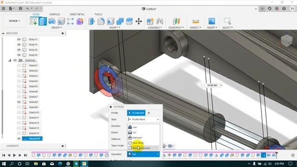Image resolution: width=297 pixels, height=167 pixels.
Task: Toggle visibility of Body14
Action: 19,45
